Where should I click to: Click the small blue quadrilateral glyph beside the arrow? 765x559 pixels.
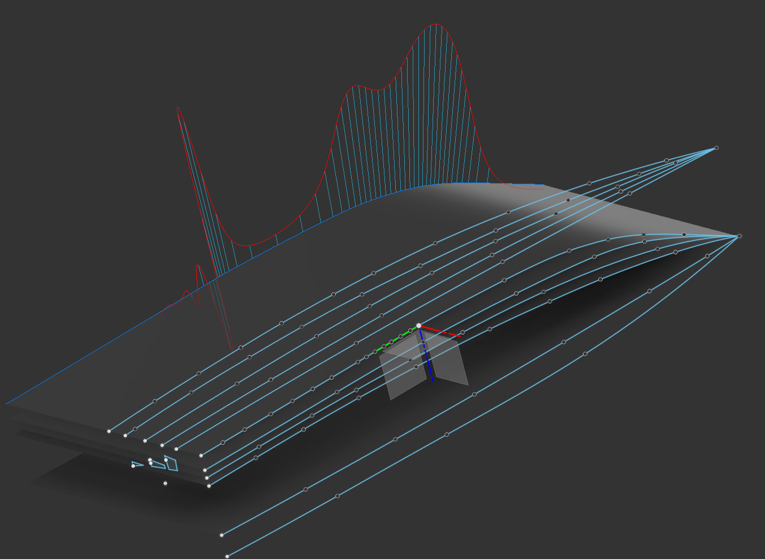tap(158, 465)
